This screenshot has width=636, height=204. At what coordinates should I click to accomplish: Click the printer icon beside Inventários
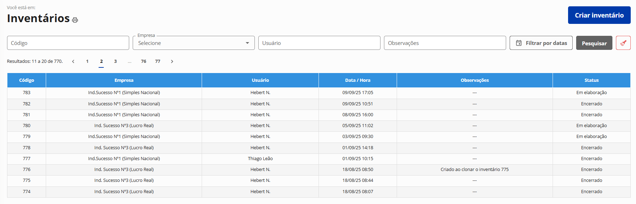click(x=75, y=20)
